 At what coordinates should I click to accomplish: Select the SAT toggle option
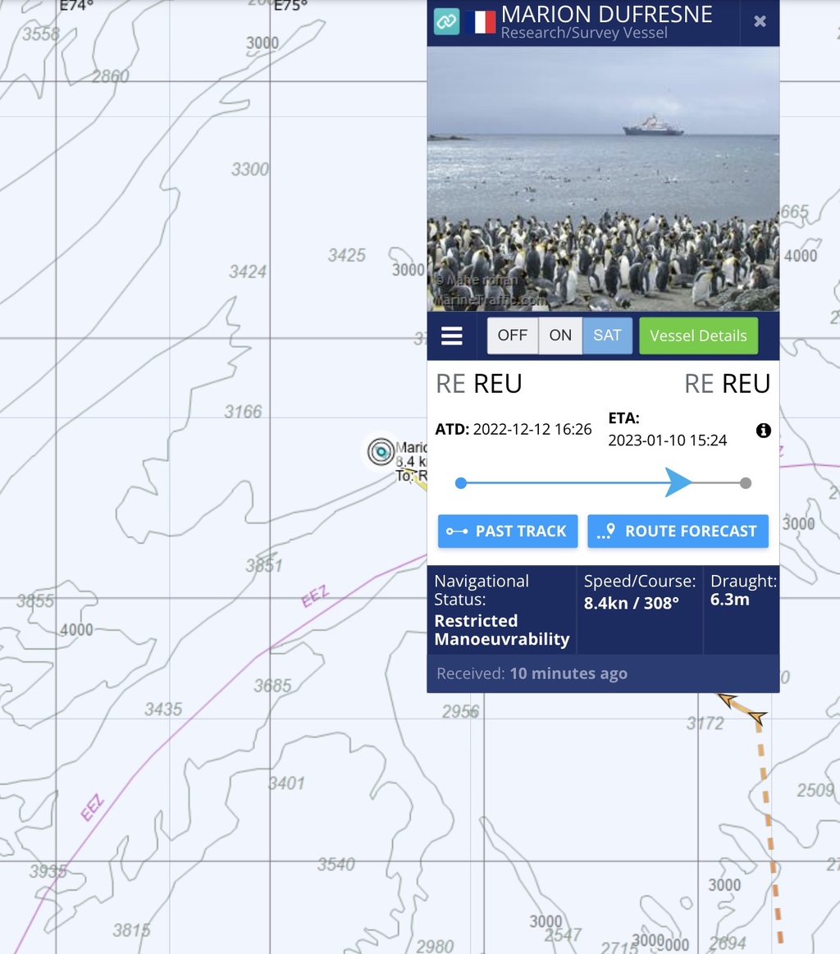tap(607, 335)
